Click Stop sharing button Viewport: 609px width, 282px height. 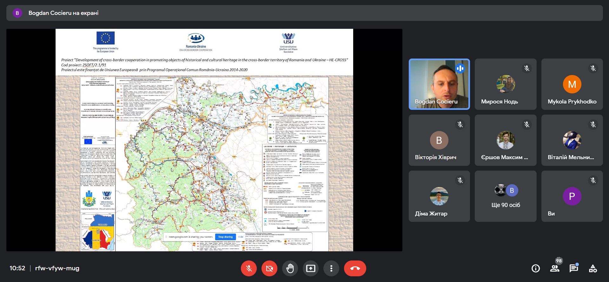point(225,237)
